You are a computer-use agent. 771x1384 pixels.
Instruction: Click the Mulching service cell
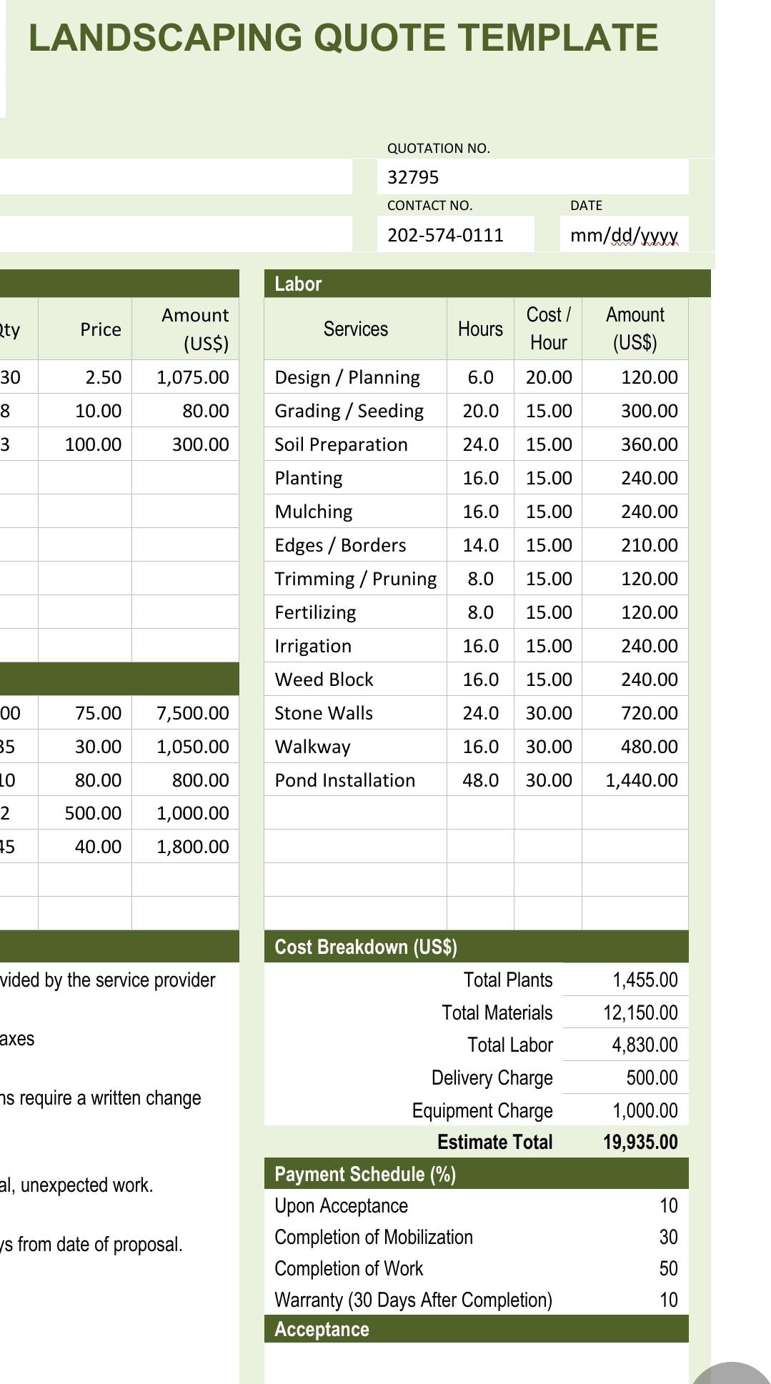355,512
